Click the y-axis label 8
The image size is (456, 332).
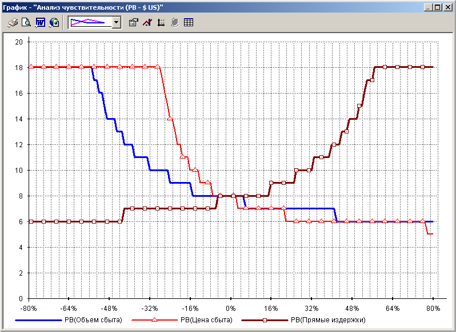pyautogui.click(x=21, y=196)
